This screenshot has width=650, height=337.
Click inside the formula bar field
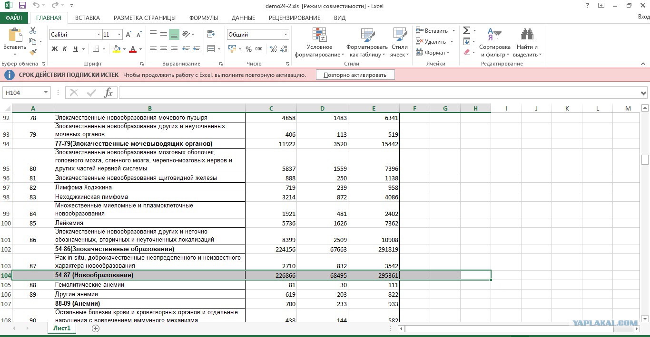(x=379, y=93)
